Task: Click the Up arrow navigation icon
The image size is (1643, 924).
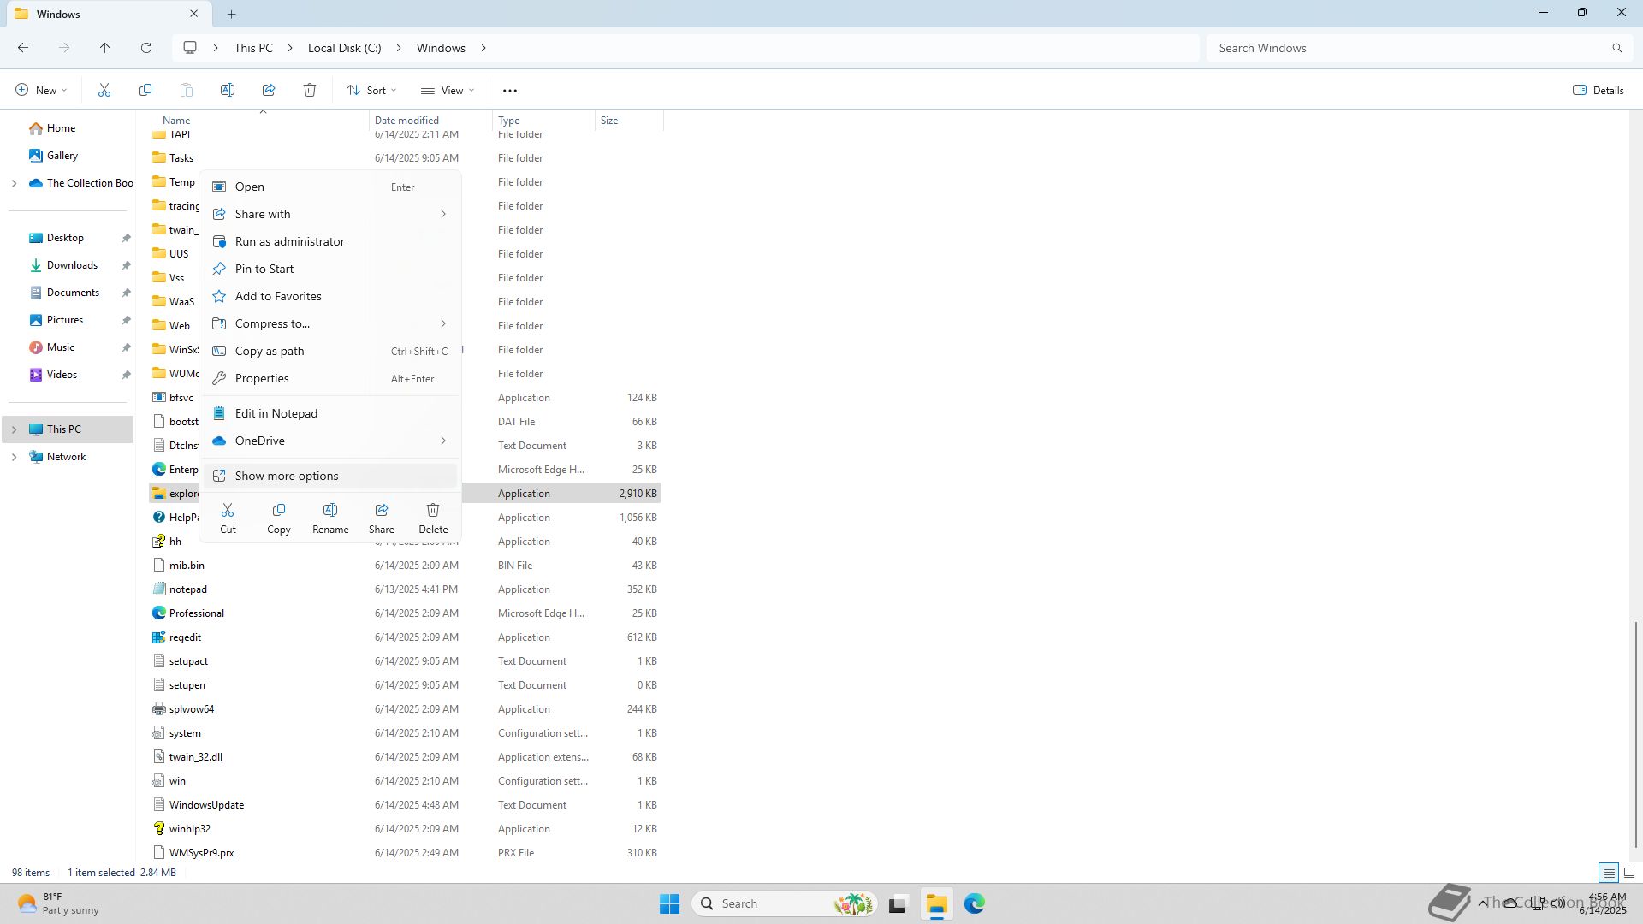Action: pos(105,48)
